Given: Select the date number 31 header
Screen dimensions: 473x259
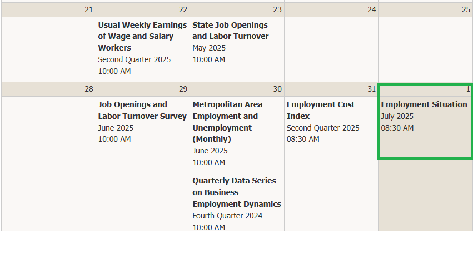Looking at the screenshot, I should (x=372, y=89).
